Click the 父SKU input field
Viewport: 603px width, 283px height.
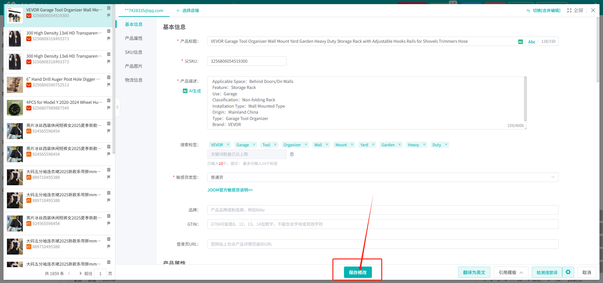pos(247,61)
